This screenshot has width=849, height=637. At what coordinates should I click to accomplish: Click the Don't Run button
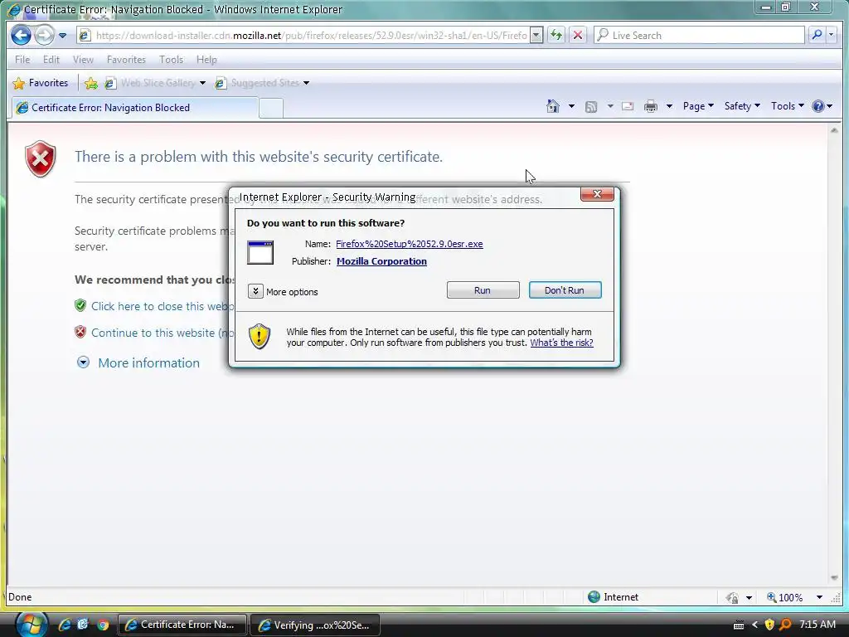coord(565,290)
